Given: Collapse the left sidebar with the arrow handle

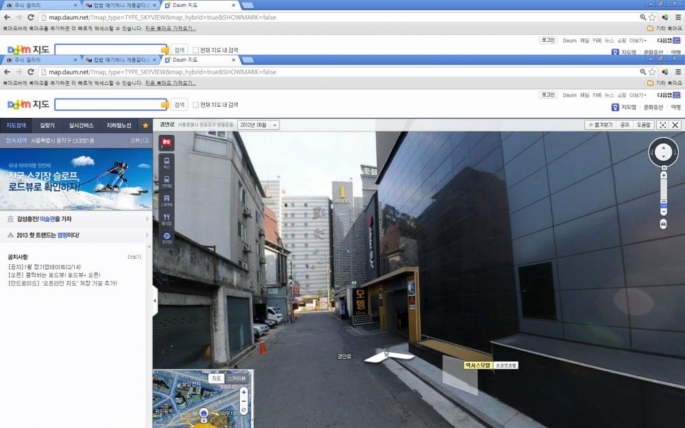Looking at the screenshot, I should pos(155,301).
